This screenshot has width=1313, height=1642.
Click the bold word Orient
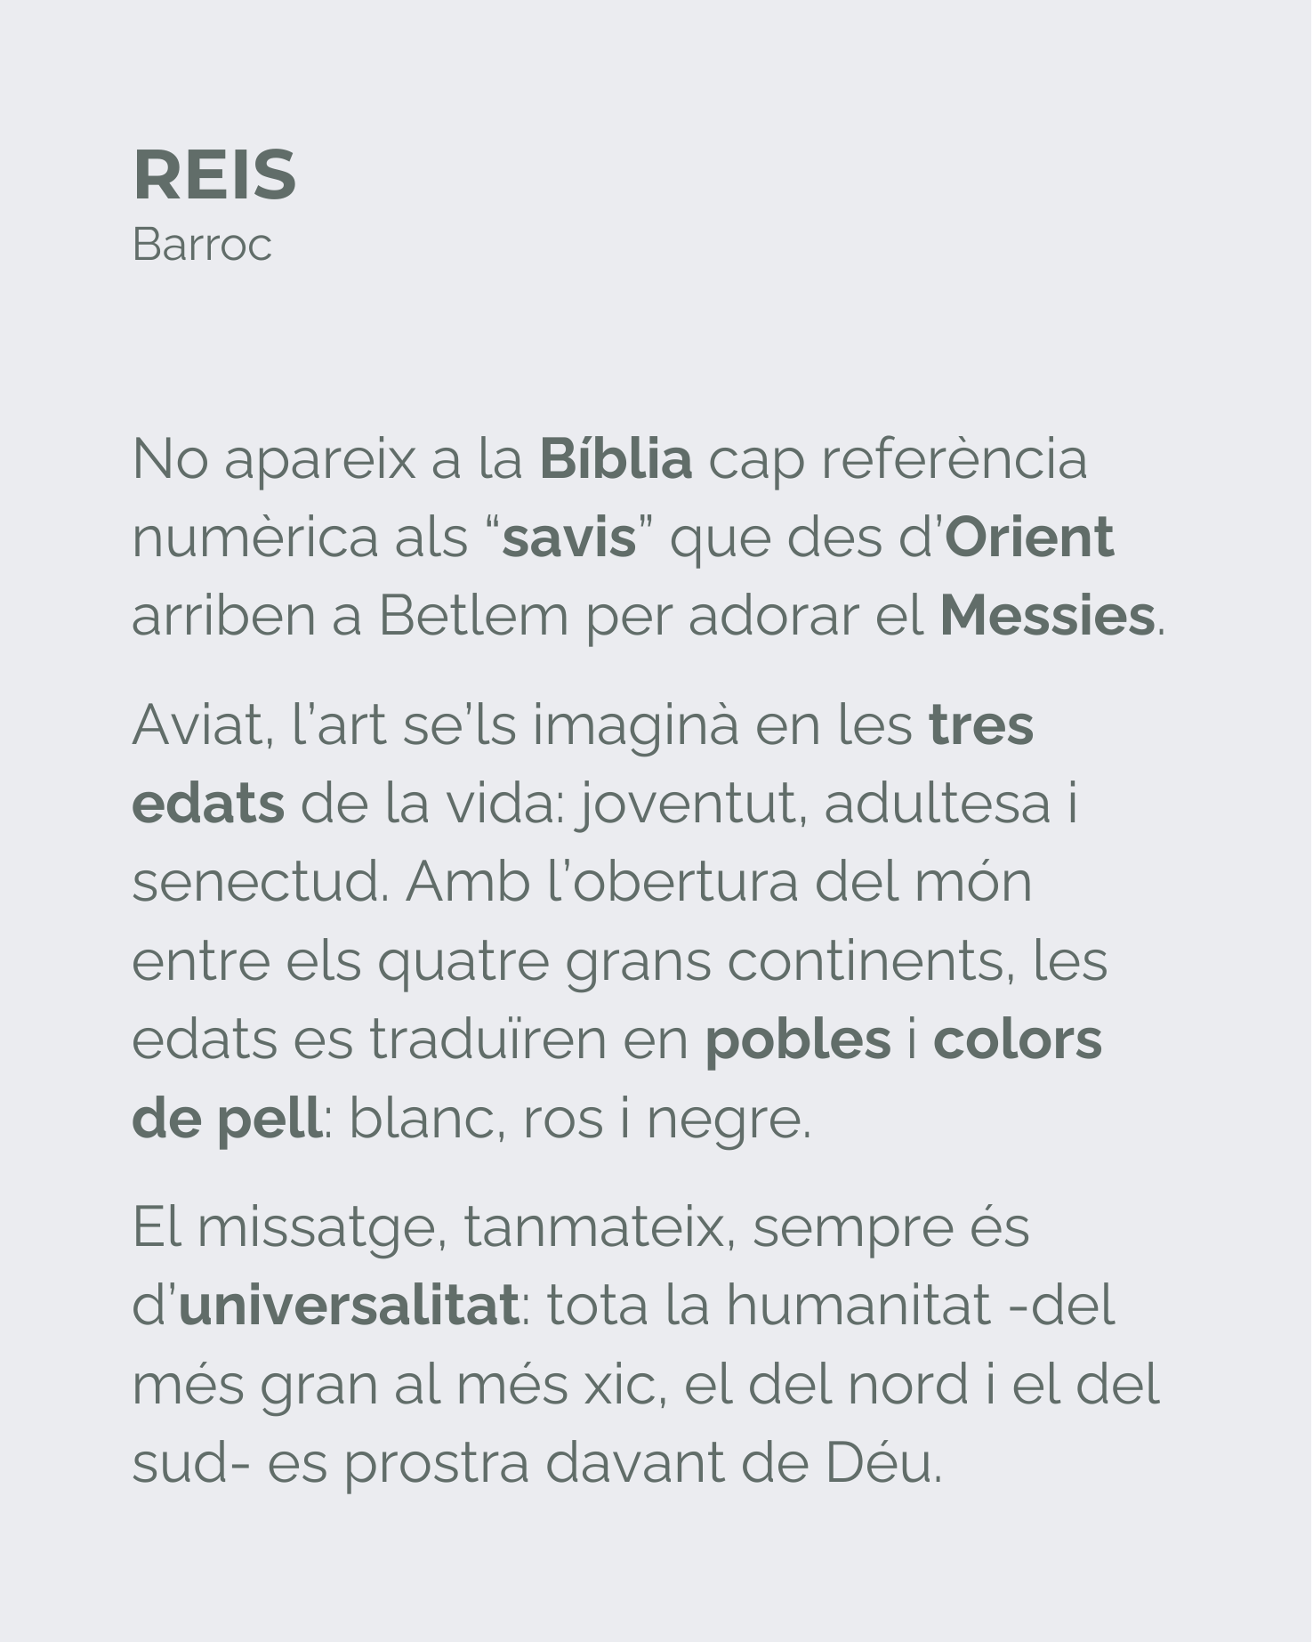coord(1028,538)
